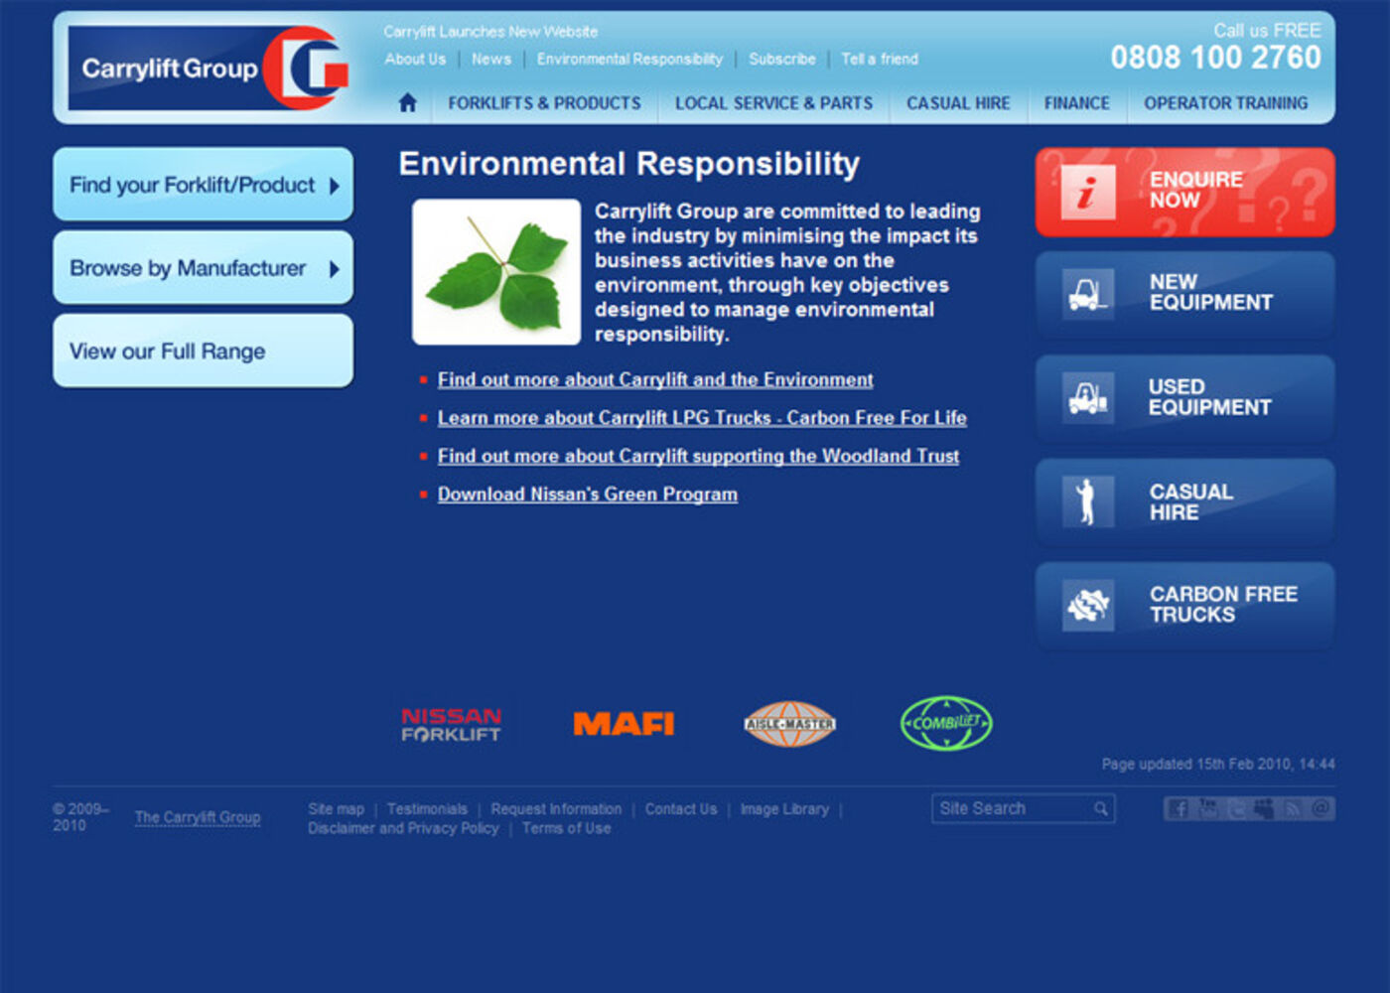Open Download Nissan's Green Program link
The image size is (1390, 993).
587,495
